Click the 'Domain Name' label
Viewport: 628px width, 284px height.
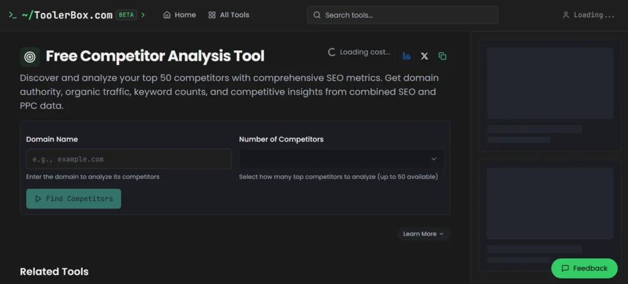click(x=52, y=139)
